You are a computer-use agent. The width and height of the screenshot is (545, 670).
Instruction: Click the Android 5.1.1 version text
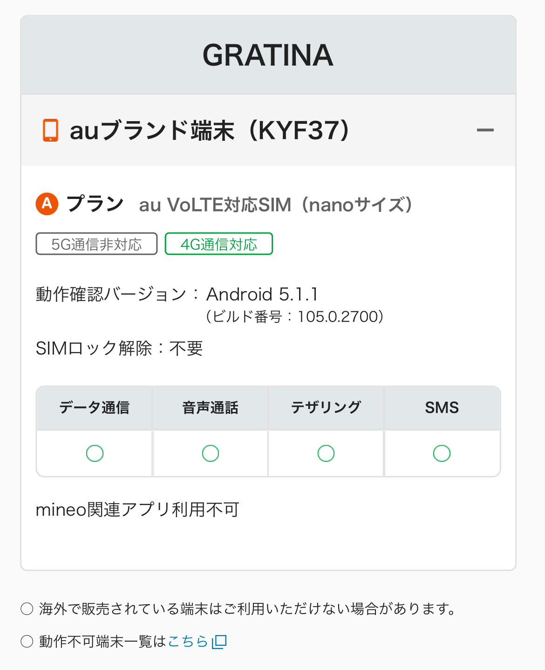coord(262,294)
